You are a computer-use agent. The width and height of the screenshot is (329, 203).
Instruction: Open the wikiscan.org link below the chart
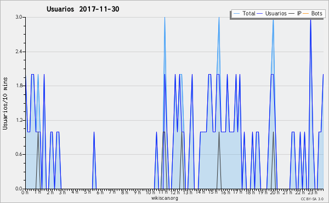164,198
